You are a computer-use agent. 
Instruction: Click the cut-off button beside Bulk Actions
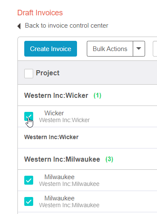coord(155,49)
